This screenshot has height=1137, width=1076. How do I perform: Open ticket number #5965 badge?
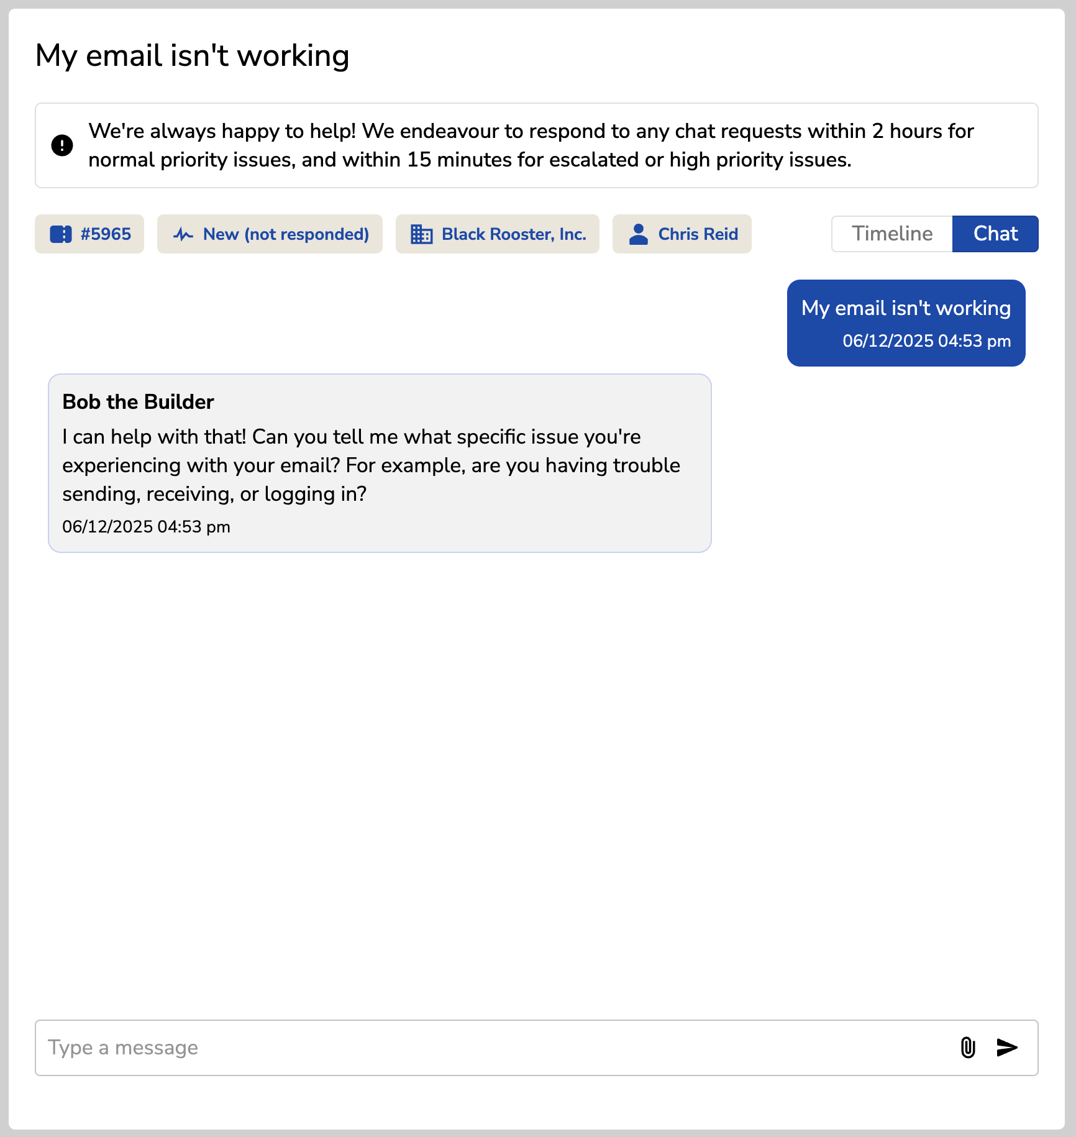click(x=89, y=234)
